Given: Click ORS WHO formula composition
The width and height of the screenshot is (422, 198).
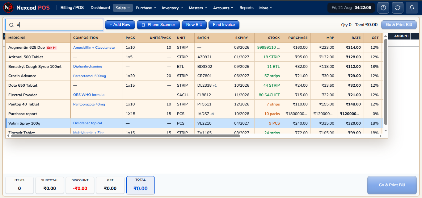Looking at the screenshot, I should 89,95.
